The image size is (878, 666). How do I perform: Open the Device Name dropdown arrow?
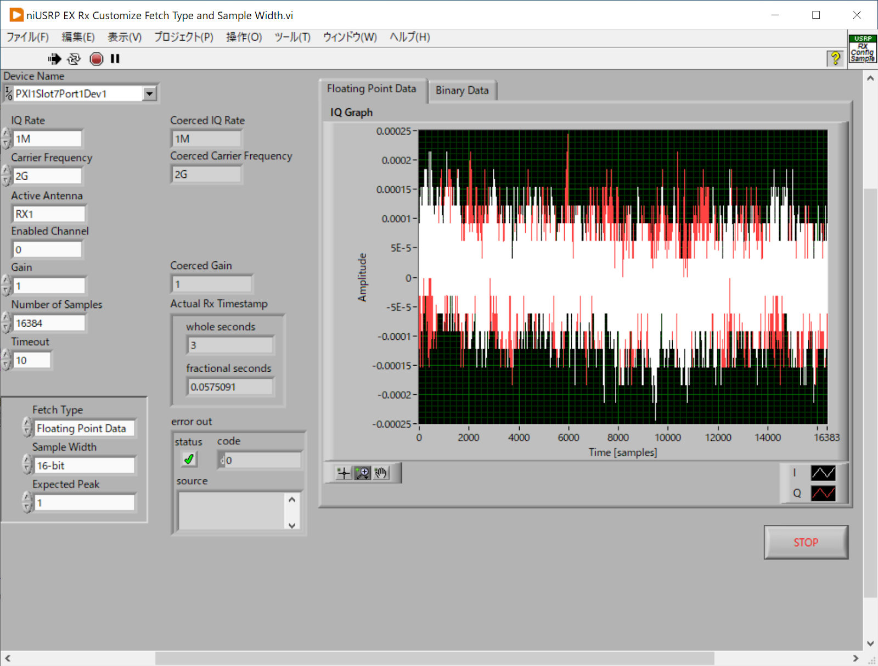coord(149,94)
